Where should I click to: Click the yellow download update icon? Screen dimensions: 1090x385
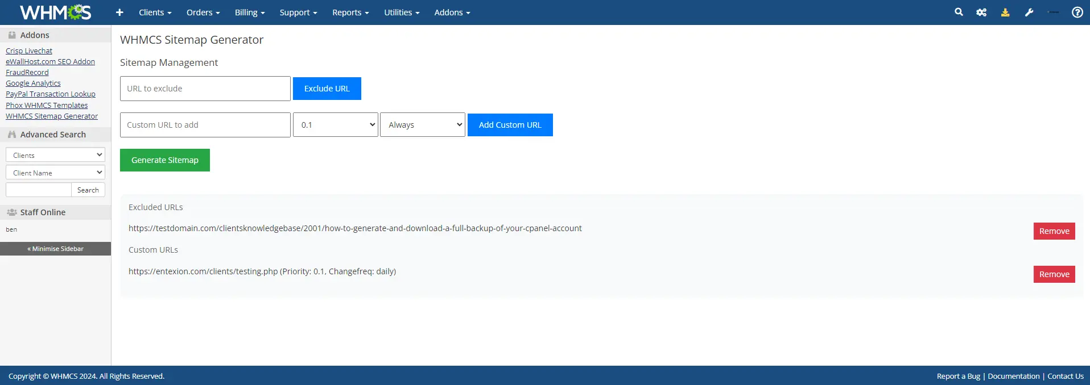point(1005,12)
